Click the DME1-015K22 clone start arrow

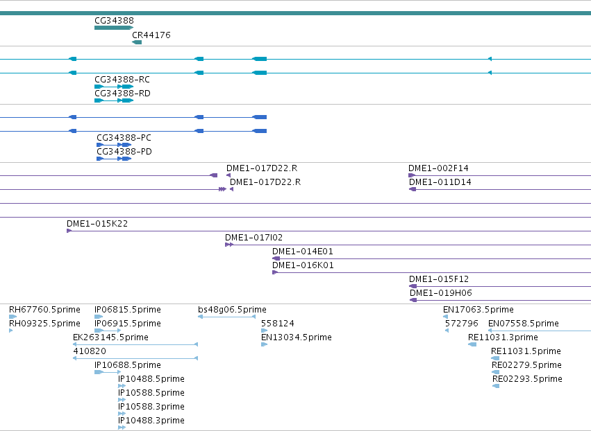[69, 231]
